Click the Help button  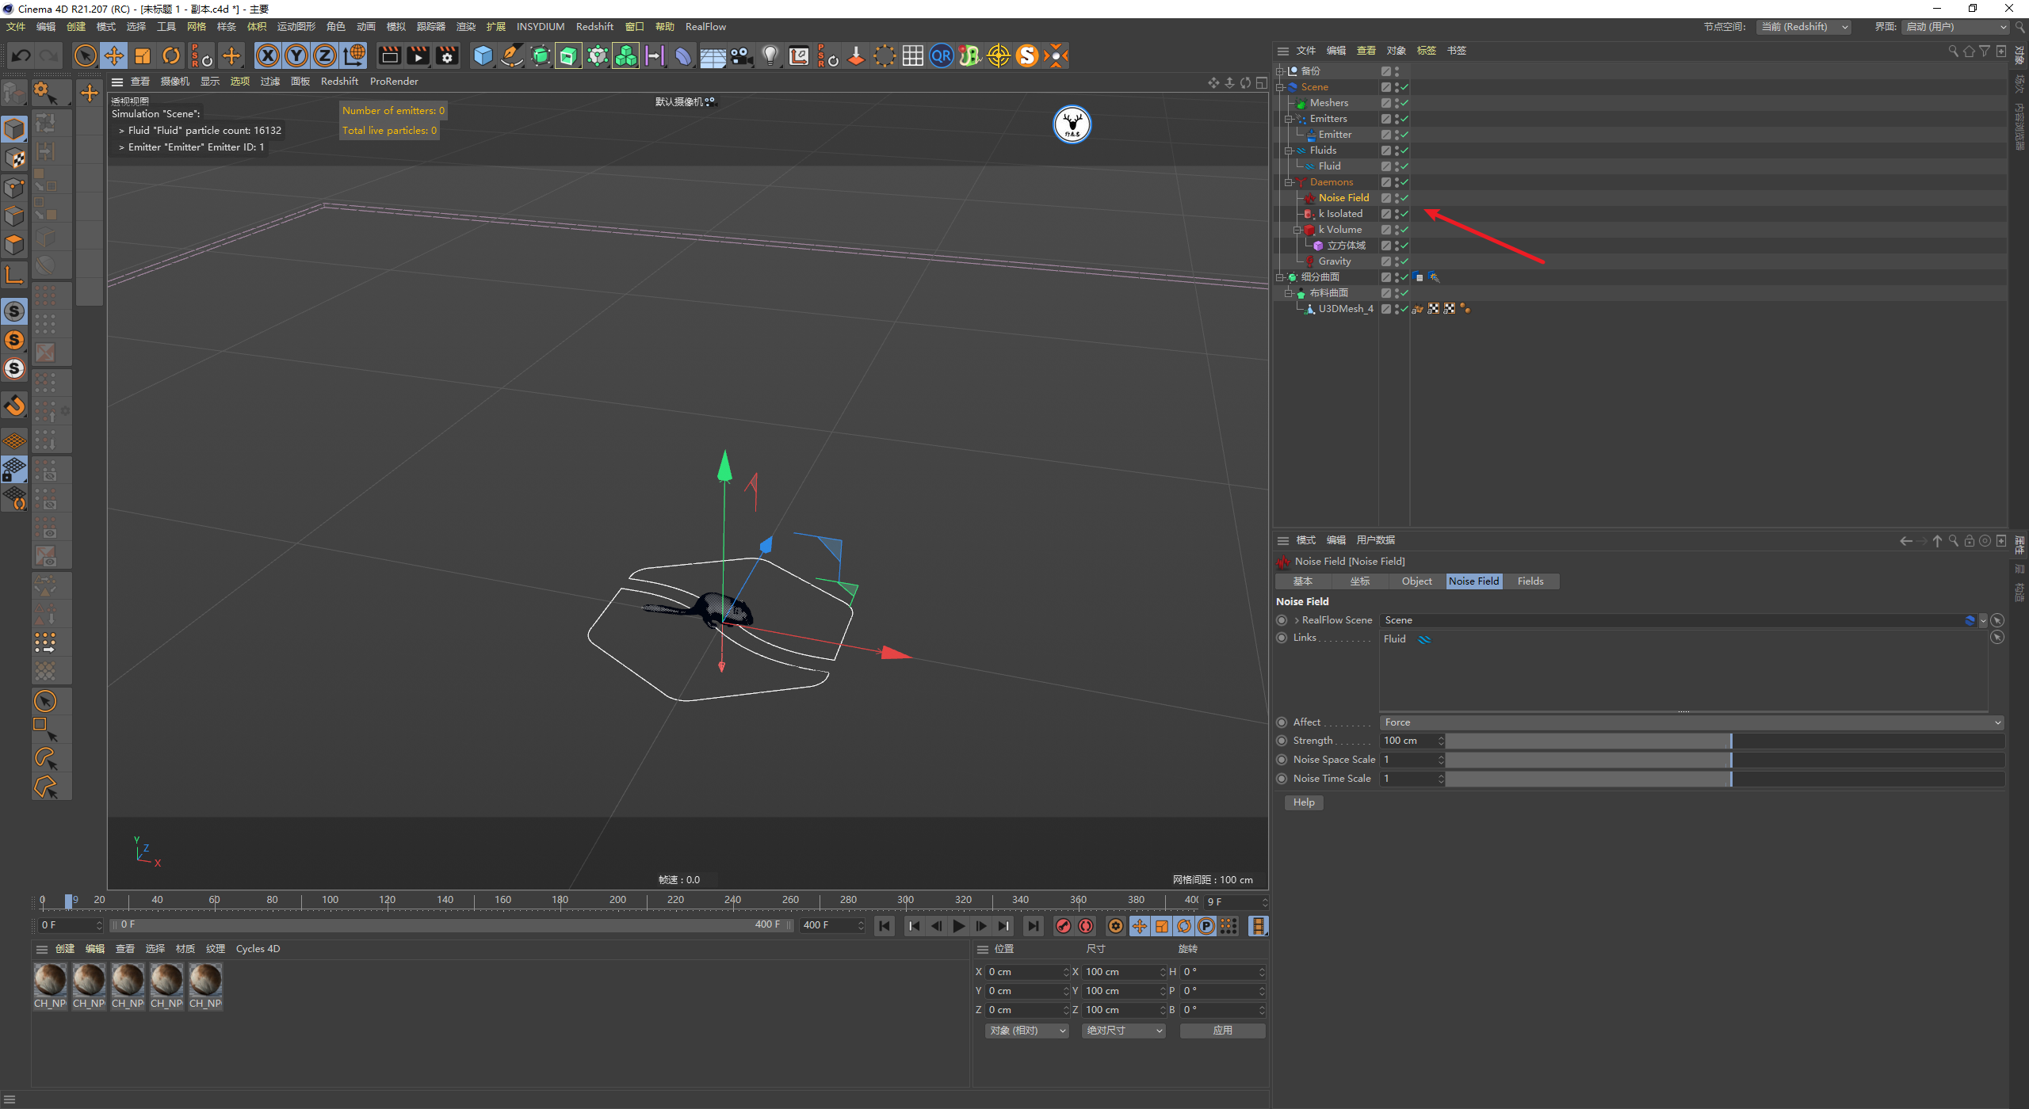click(1304, 802)
